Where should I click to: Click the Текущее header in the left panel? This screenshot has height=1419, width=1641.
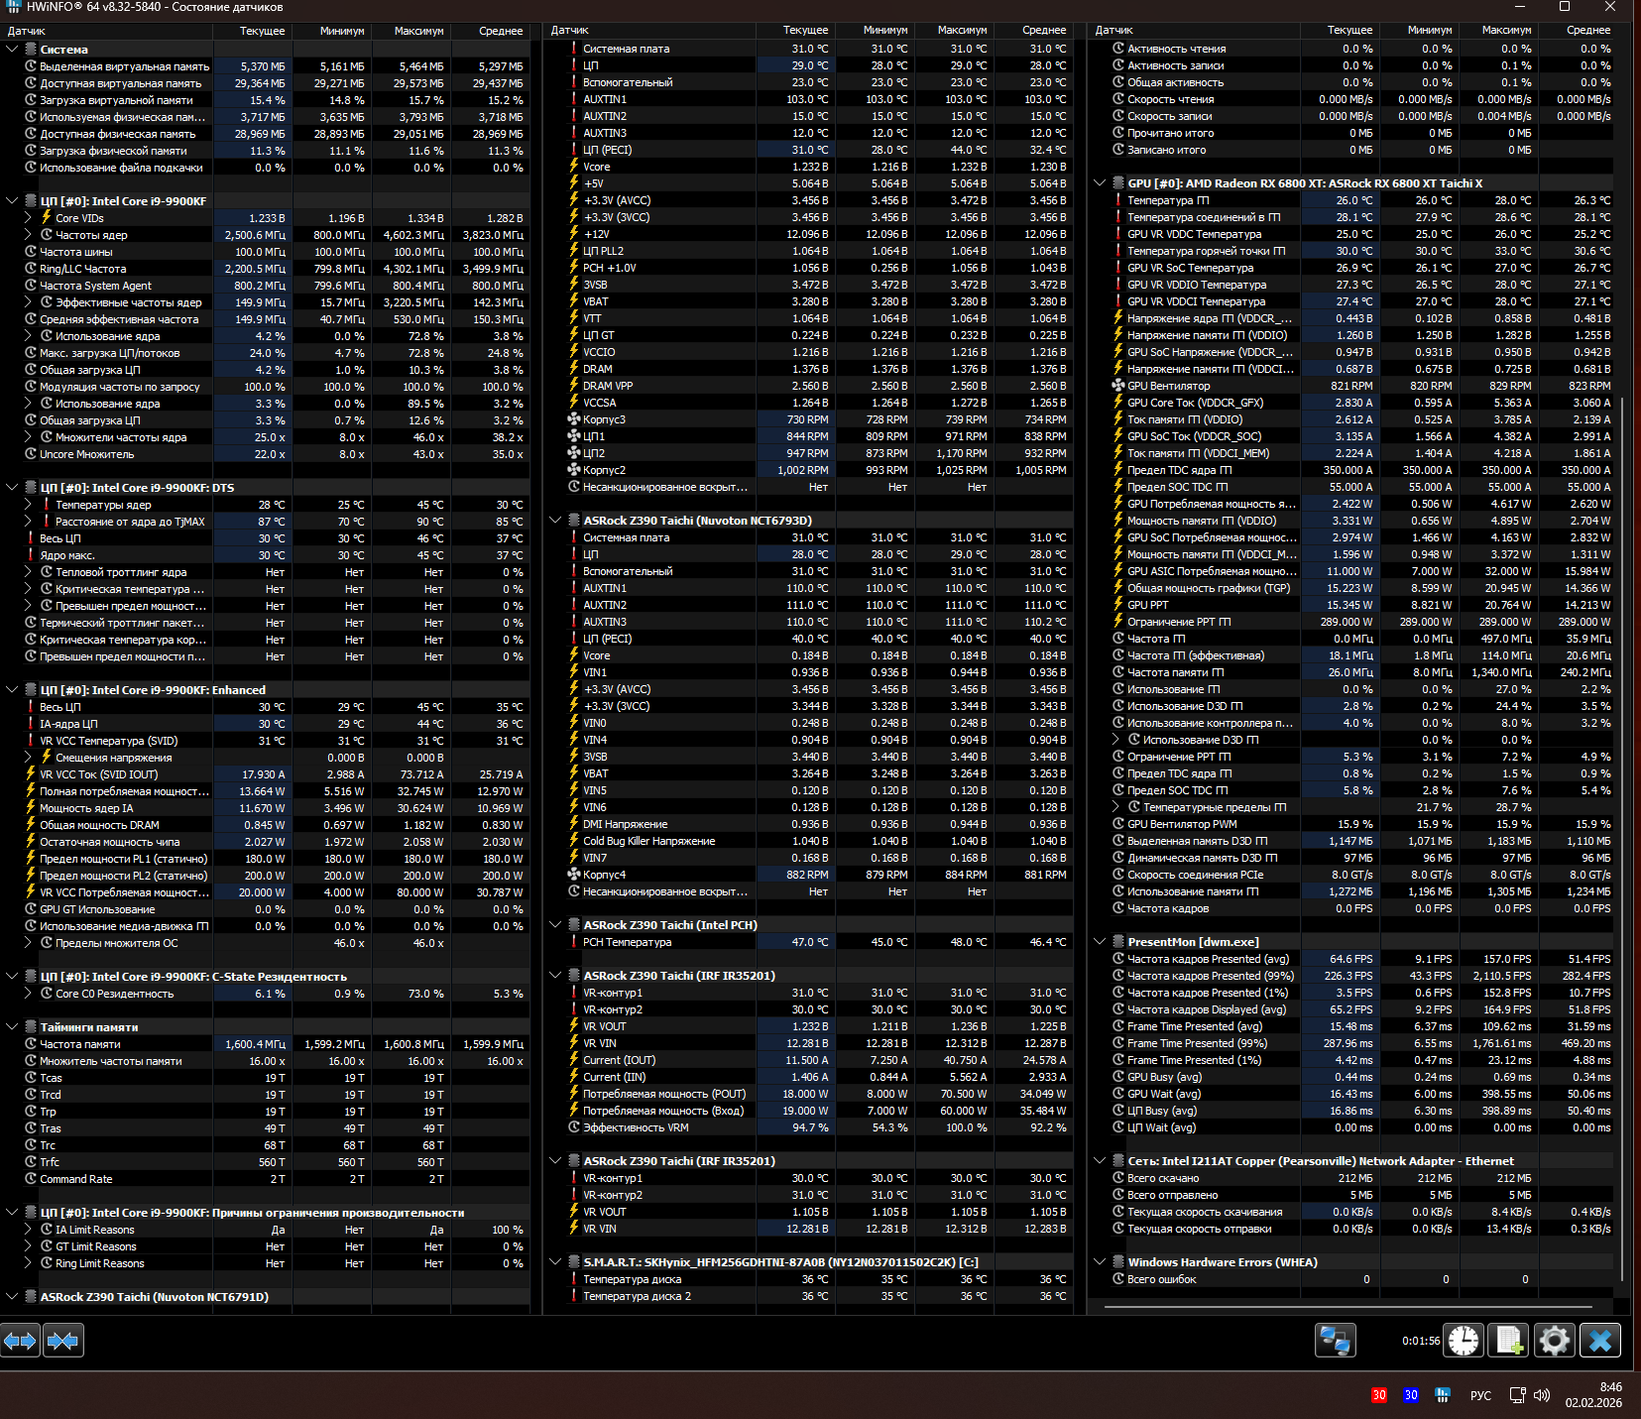pyautogui.click(x=253, y=31)
